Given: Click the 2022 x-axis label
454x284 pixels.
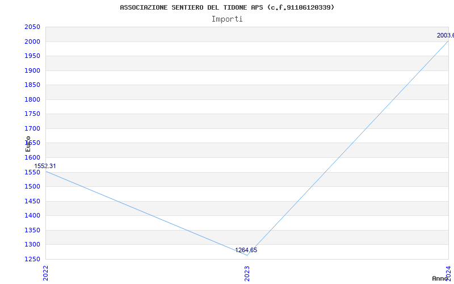Looking at the screenshot, I should tap(45, 273).
